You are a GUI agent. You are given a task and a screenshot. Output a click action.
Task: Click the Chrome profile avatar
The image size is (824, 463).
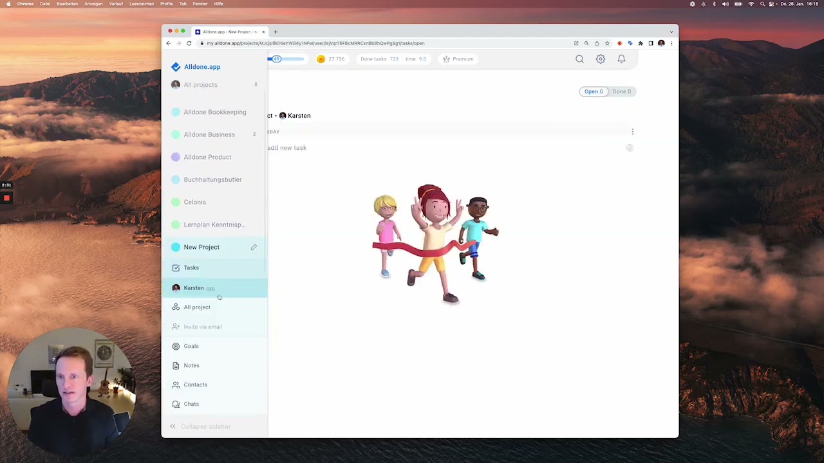[x=661, y=43]
